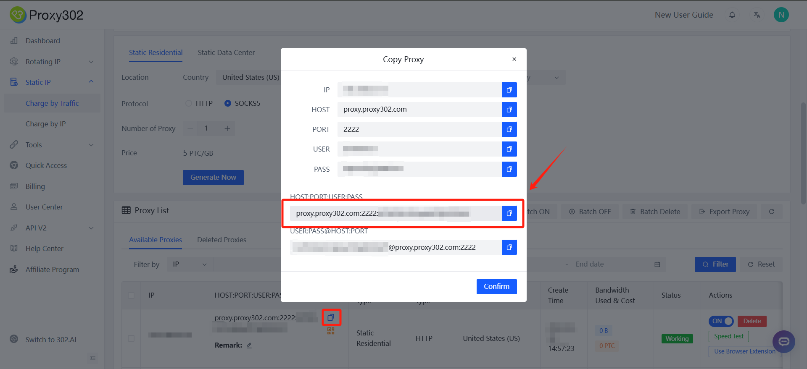Run Speed Test for proxy
Image resolution: width=807 pixels, height=369 pixels.
tap(729, 336)
